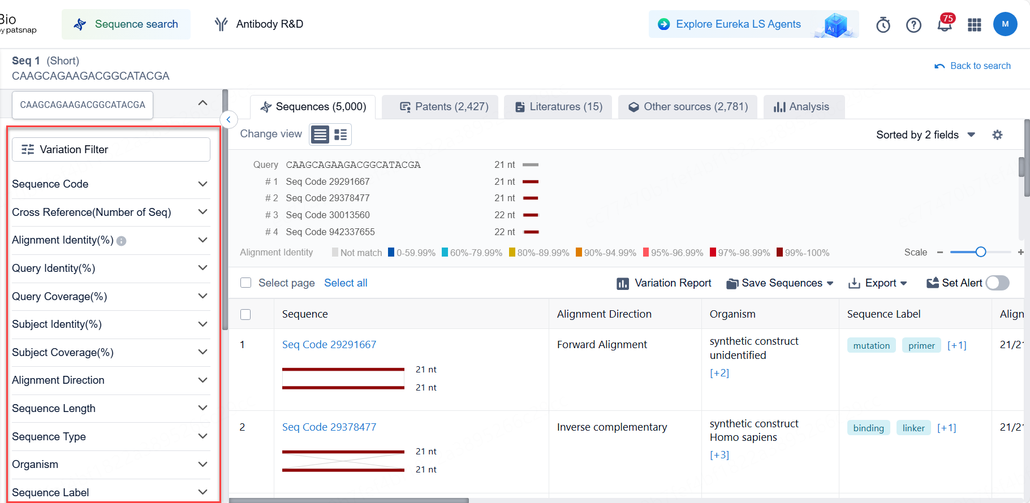The height and width of the screenshot is (503, 1030).
Task: Open the Export dropdown menu
Action: pos(877,283)
